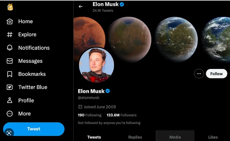This screenshot has width=230, height=141.
Task: Open the Media tab
Action: point(175,137)
